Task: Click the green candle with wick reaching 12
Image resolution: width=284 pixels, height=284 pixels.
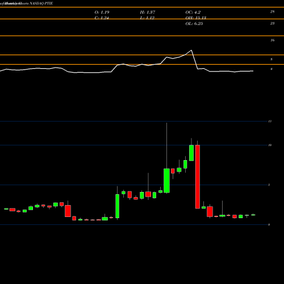Action: [166, 181]
